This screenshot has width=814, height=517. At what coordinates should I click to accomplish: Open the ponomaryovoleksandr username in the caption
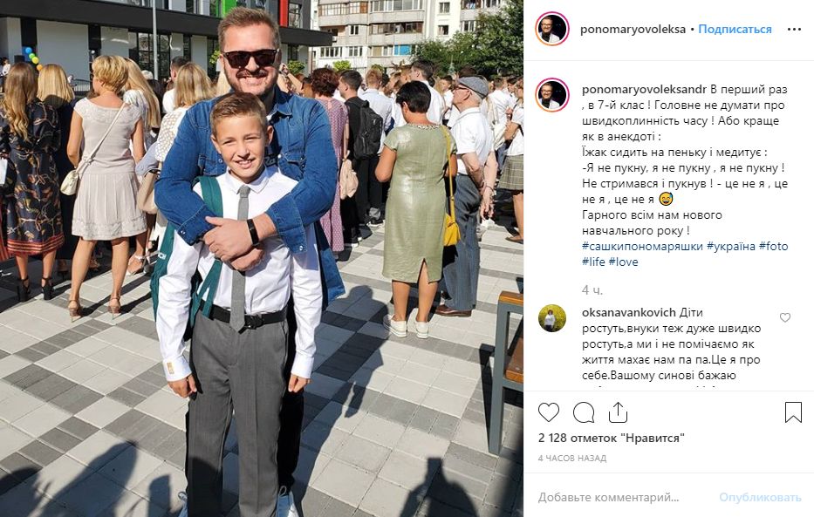coord(644,89)
